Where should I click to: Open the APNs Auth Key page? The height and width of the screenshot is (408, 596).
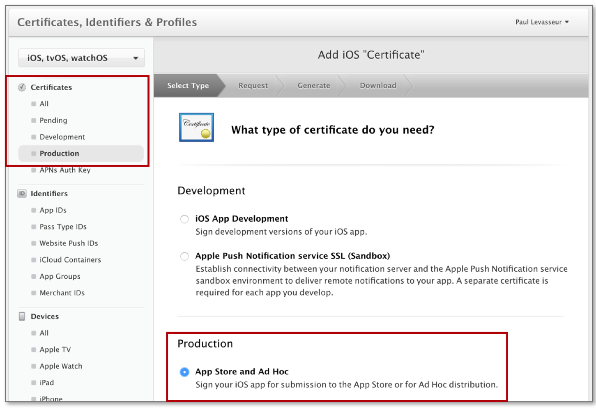click(65, 170)
